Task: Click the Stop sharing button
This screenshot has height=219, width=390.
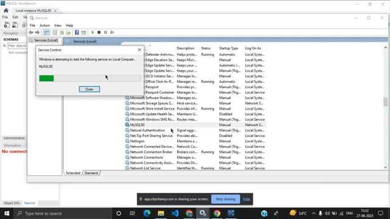Action: [225, 199]
